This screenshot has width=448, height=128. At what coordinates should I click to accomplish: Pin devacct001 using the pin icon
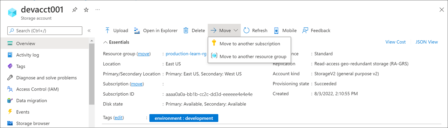[74, 10]
